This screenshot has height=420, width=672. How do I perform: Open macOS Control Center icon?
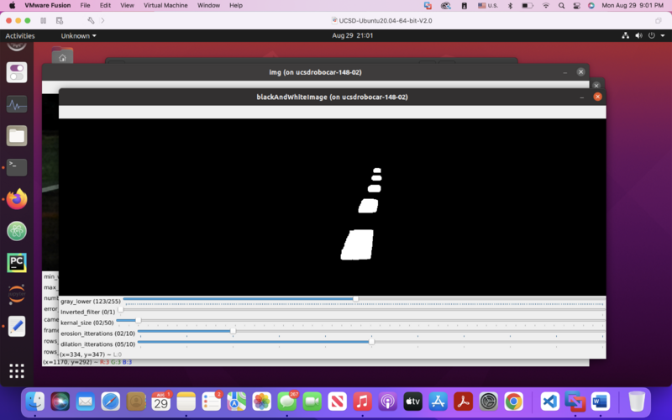[x=577, y=6]
